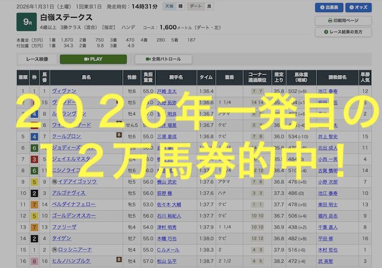
Task: Open trainer link 平田 修
Action: [x=325, y=239]
